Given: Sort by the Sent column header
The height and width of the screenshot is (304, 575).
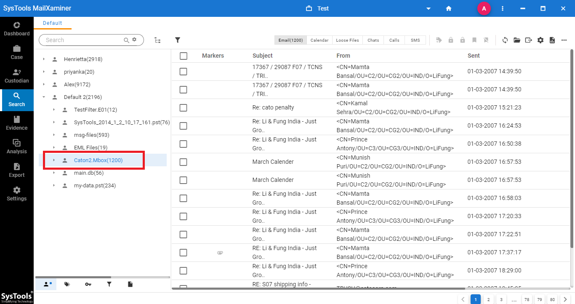Looking at the screenshot, I should pos(474,56).
